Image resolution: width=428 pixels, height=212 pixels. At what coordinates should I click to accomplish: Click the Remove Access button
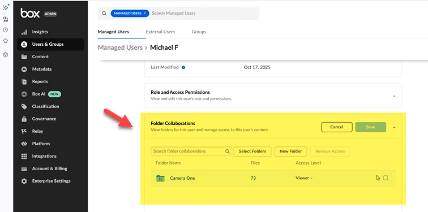(x=330, y=152)
